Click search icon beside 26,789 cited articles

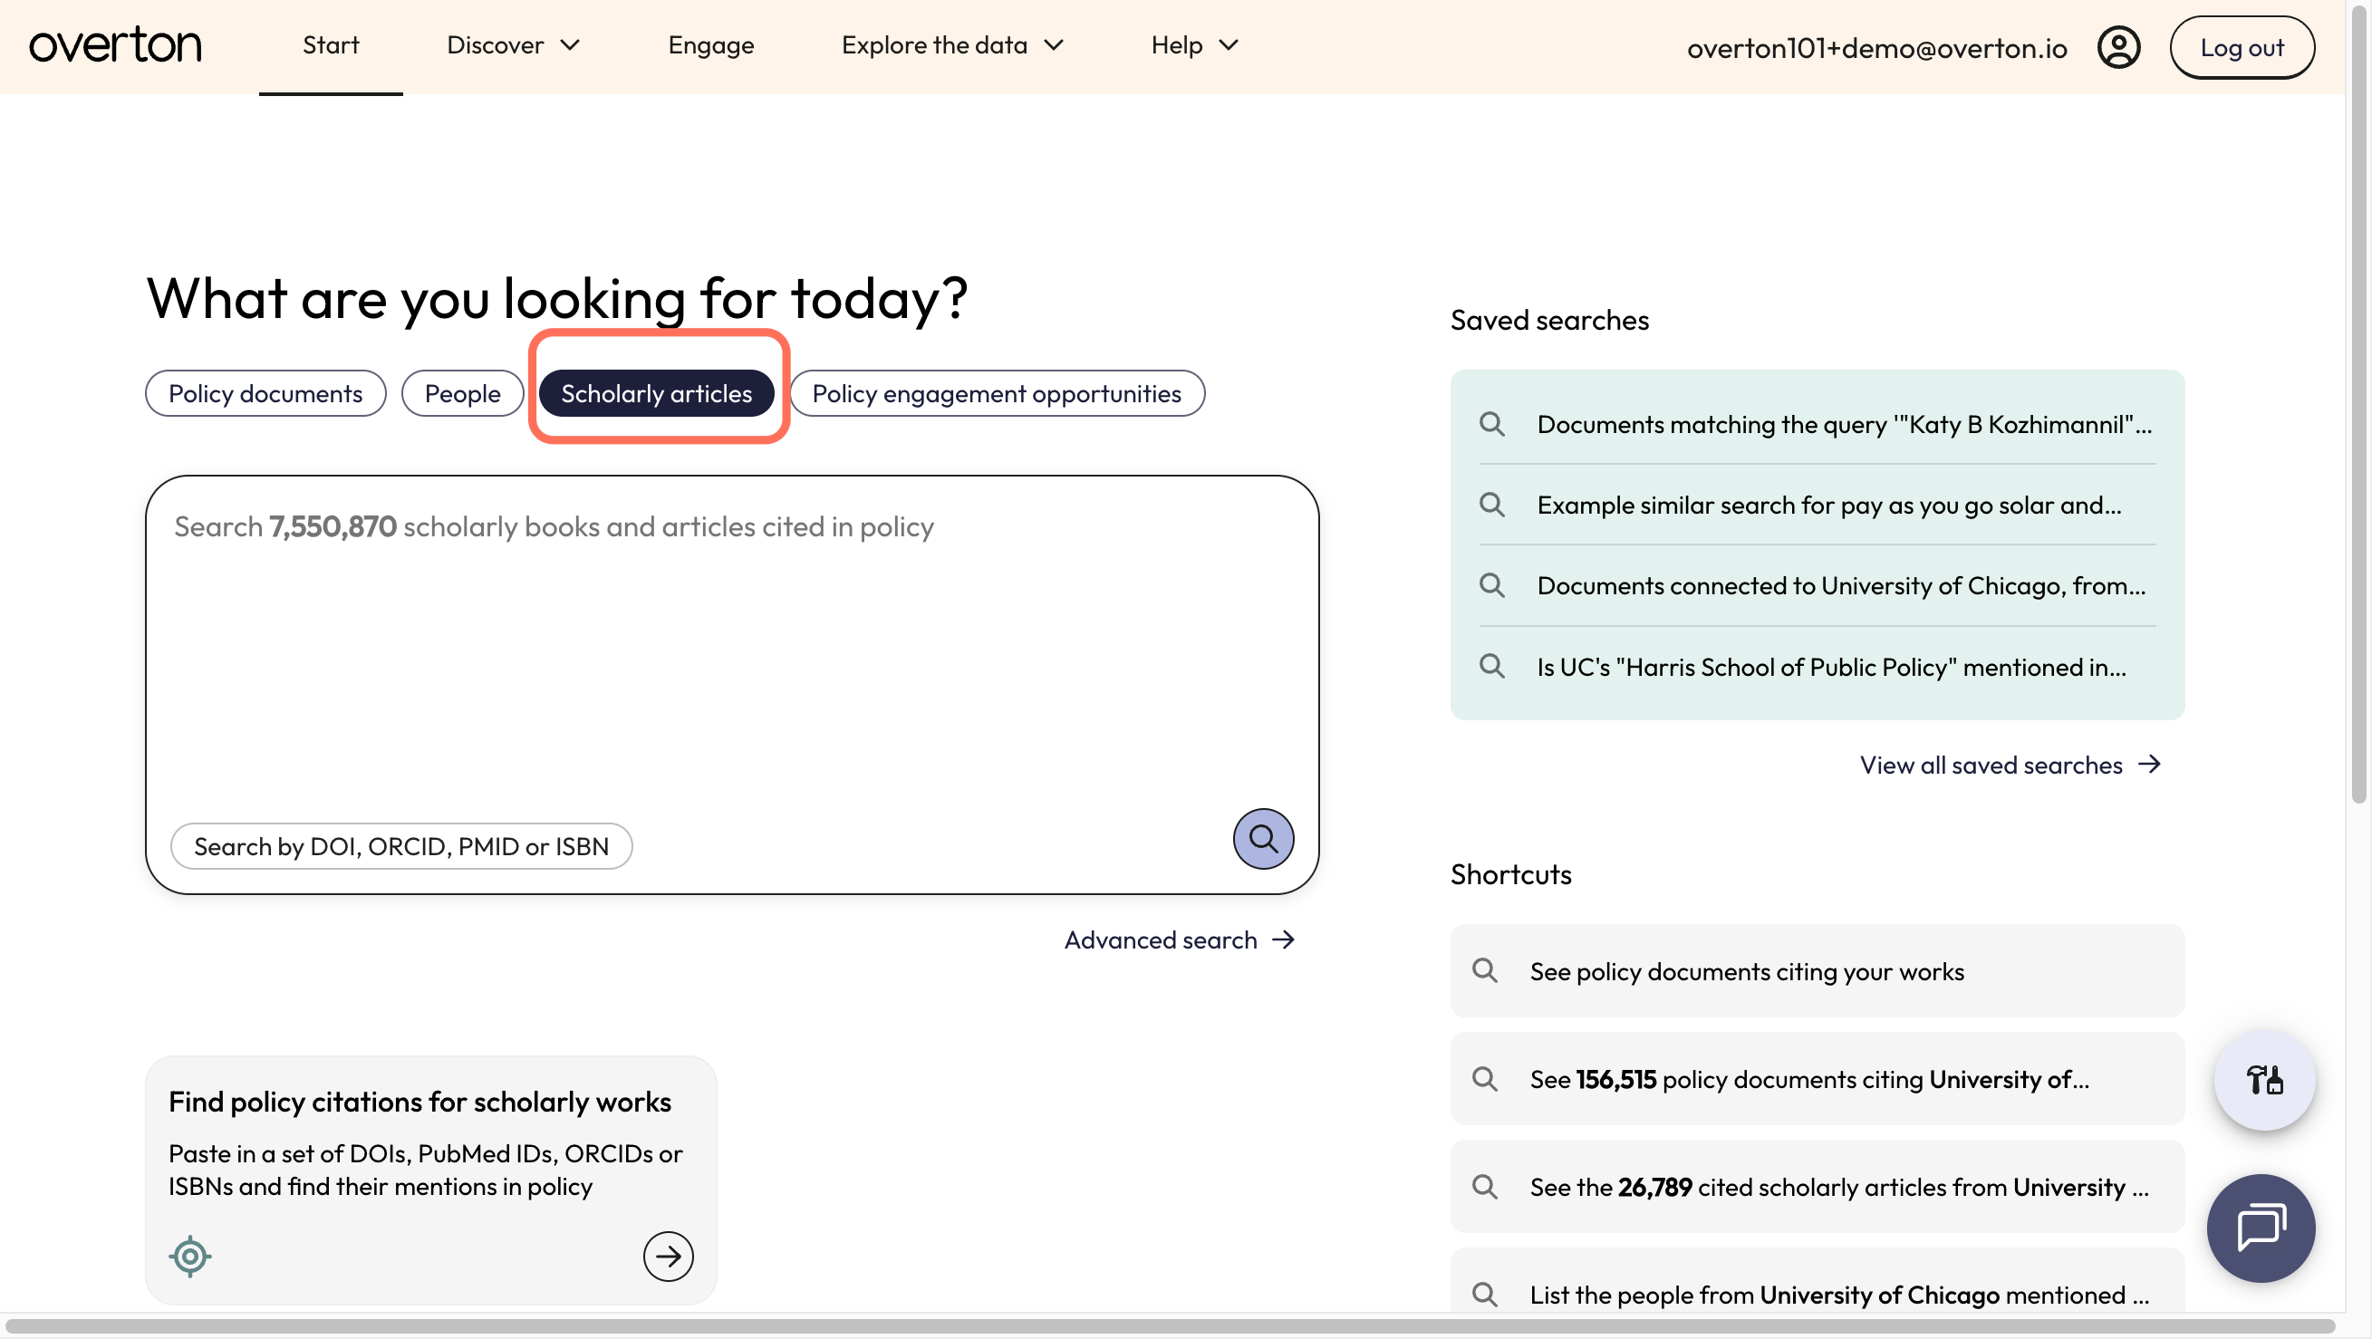coord(1484,1186)
